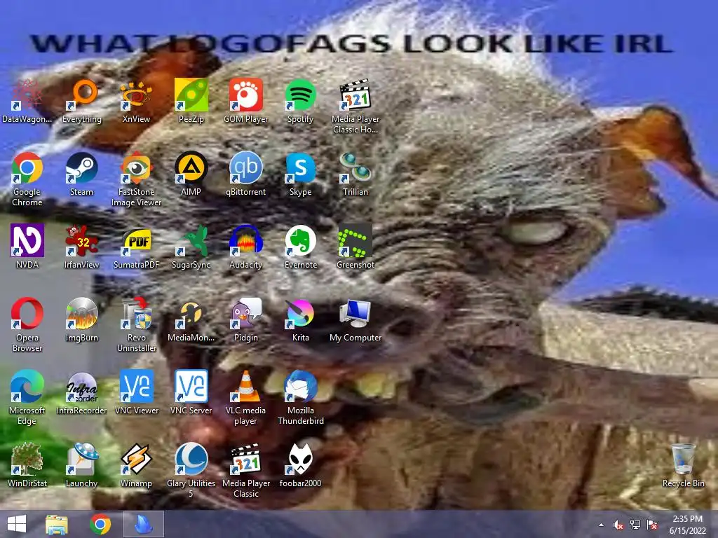Open Mozilla Thunderbird desktop icon
718x538 pixels.
click(300, 397)
